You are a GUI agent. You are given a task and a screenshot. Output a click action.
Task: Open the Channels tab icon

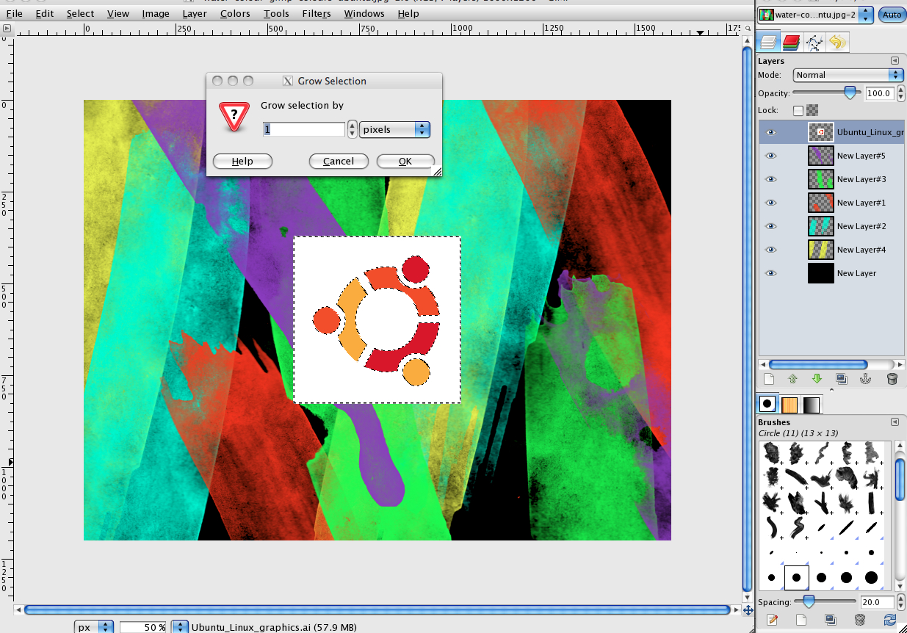click(x=791, y=42)
